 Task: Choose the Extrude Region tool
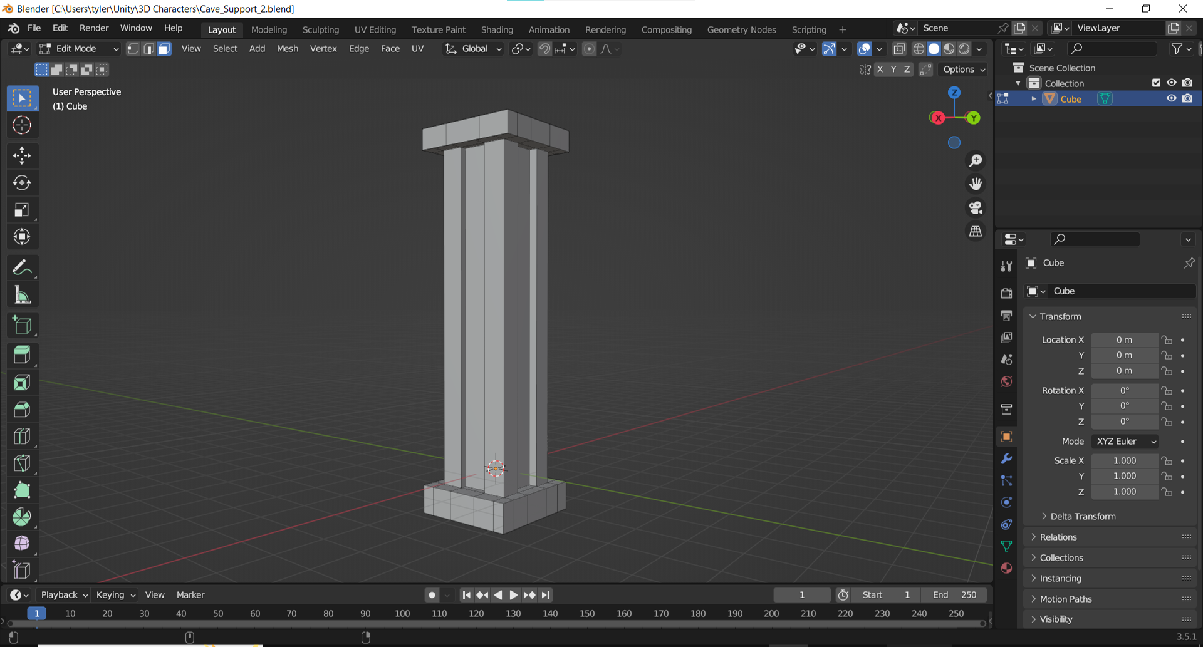[x=22, y=355]
